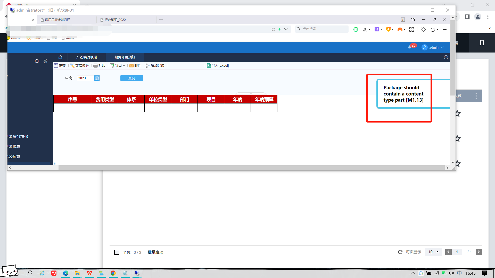
Task: Expand the address bar dropdown chevron
Action: point(286,29)
